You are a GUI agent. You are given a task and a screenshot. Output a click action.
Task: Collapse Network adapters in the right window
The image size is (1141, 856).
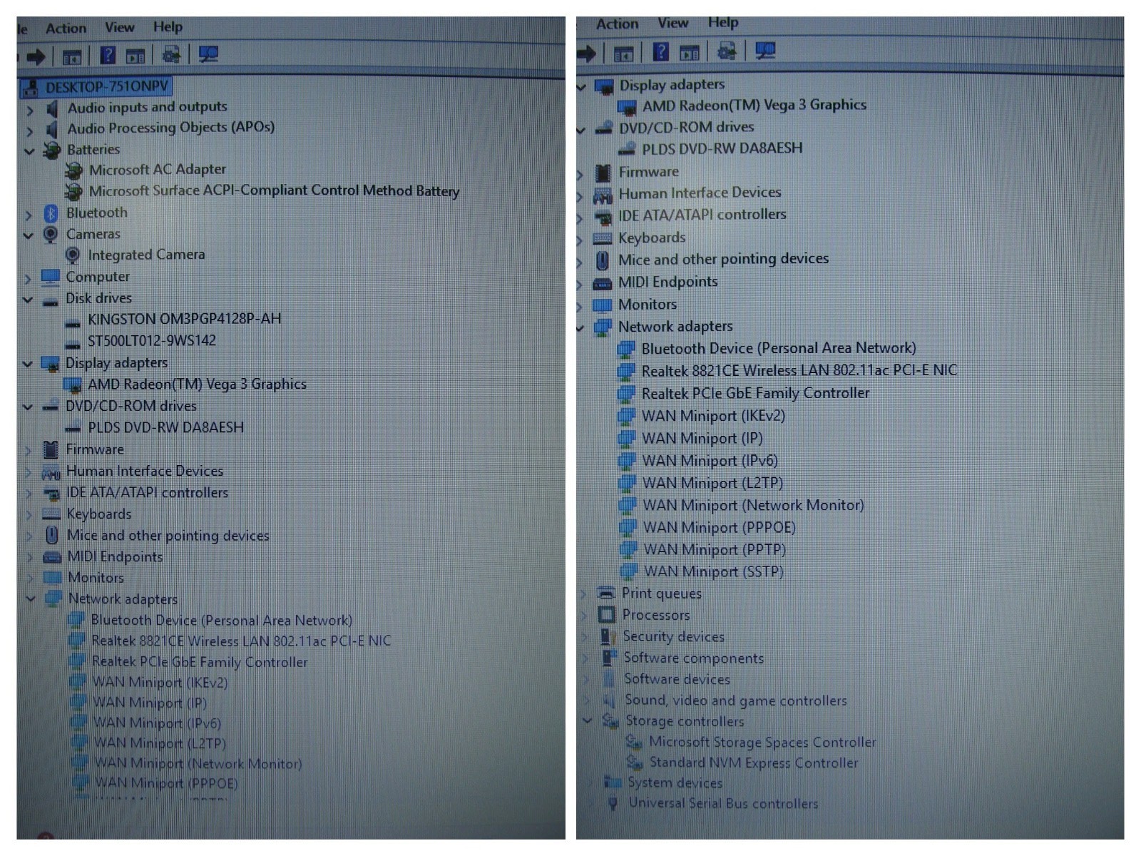coord(581,328)
